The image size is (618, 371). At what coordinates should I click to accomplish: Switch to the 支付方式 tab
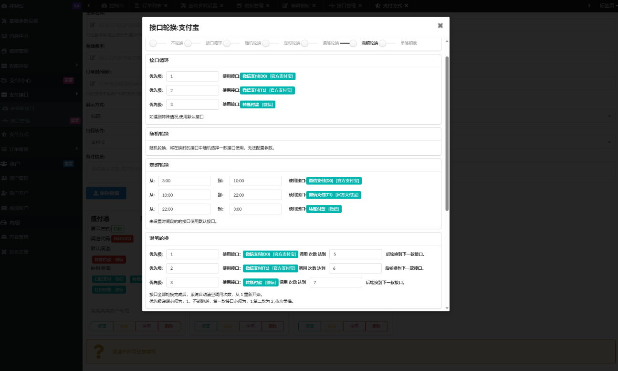pyautogui.click(x=392, y=6)
